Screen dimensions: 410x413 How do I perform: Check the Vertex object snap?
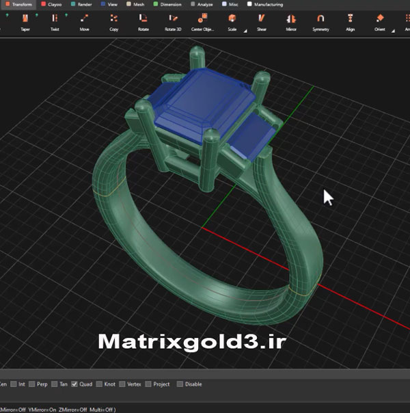[x=122, y=384]
